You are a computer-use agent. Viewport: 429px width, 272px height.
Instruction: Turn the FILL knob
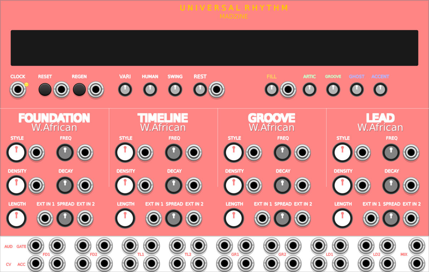pyautogui.click(x=271, y=89)
